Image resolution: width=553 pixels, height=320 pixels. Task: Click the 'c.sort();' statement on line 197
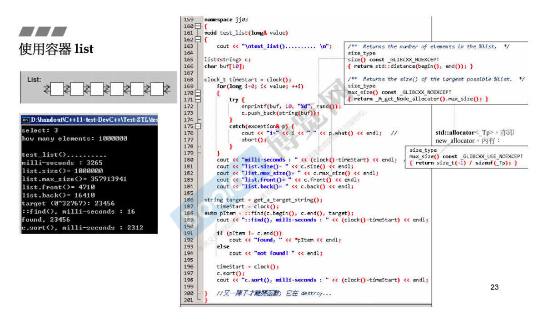tap(231, 273)
